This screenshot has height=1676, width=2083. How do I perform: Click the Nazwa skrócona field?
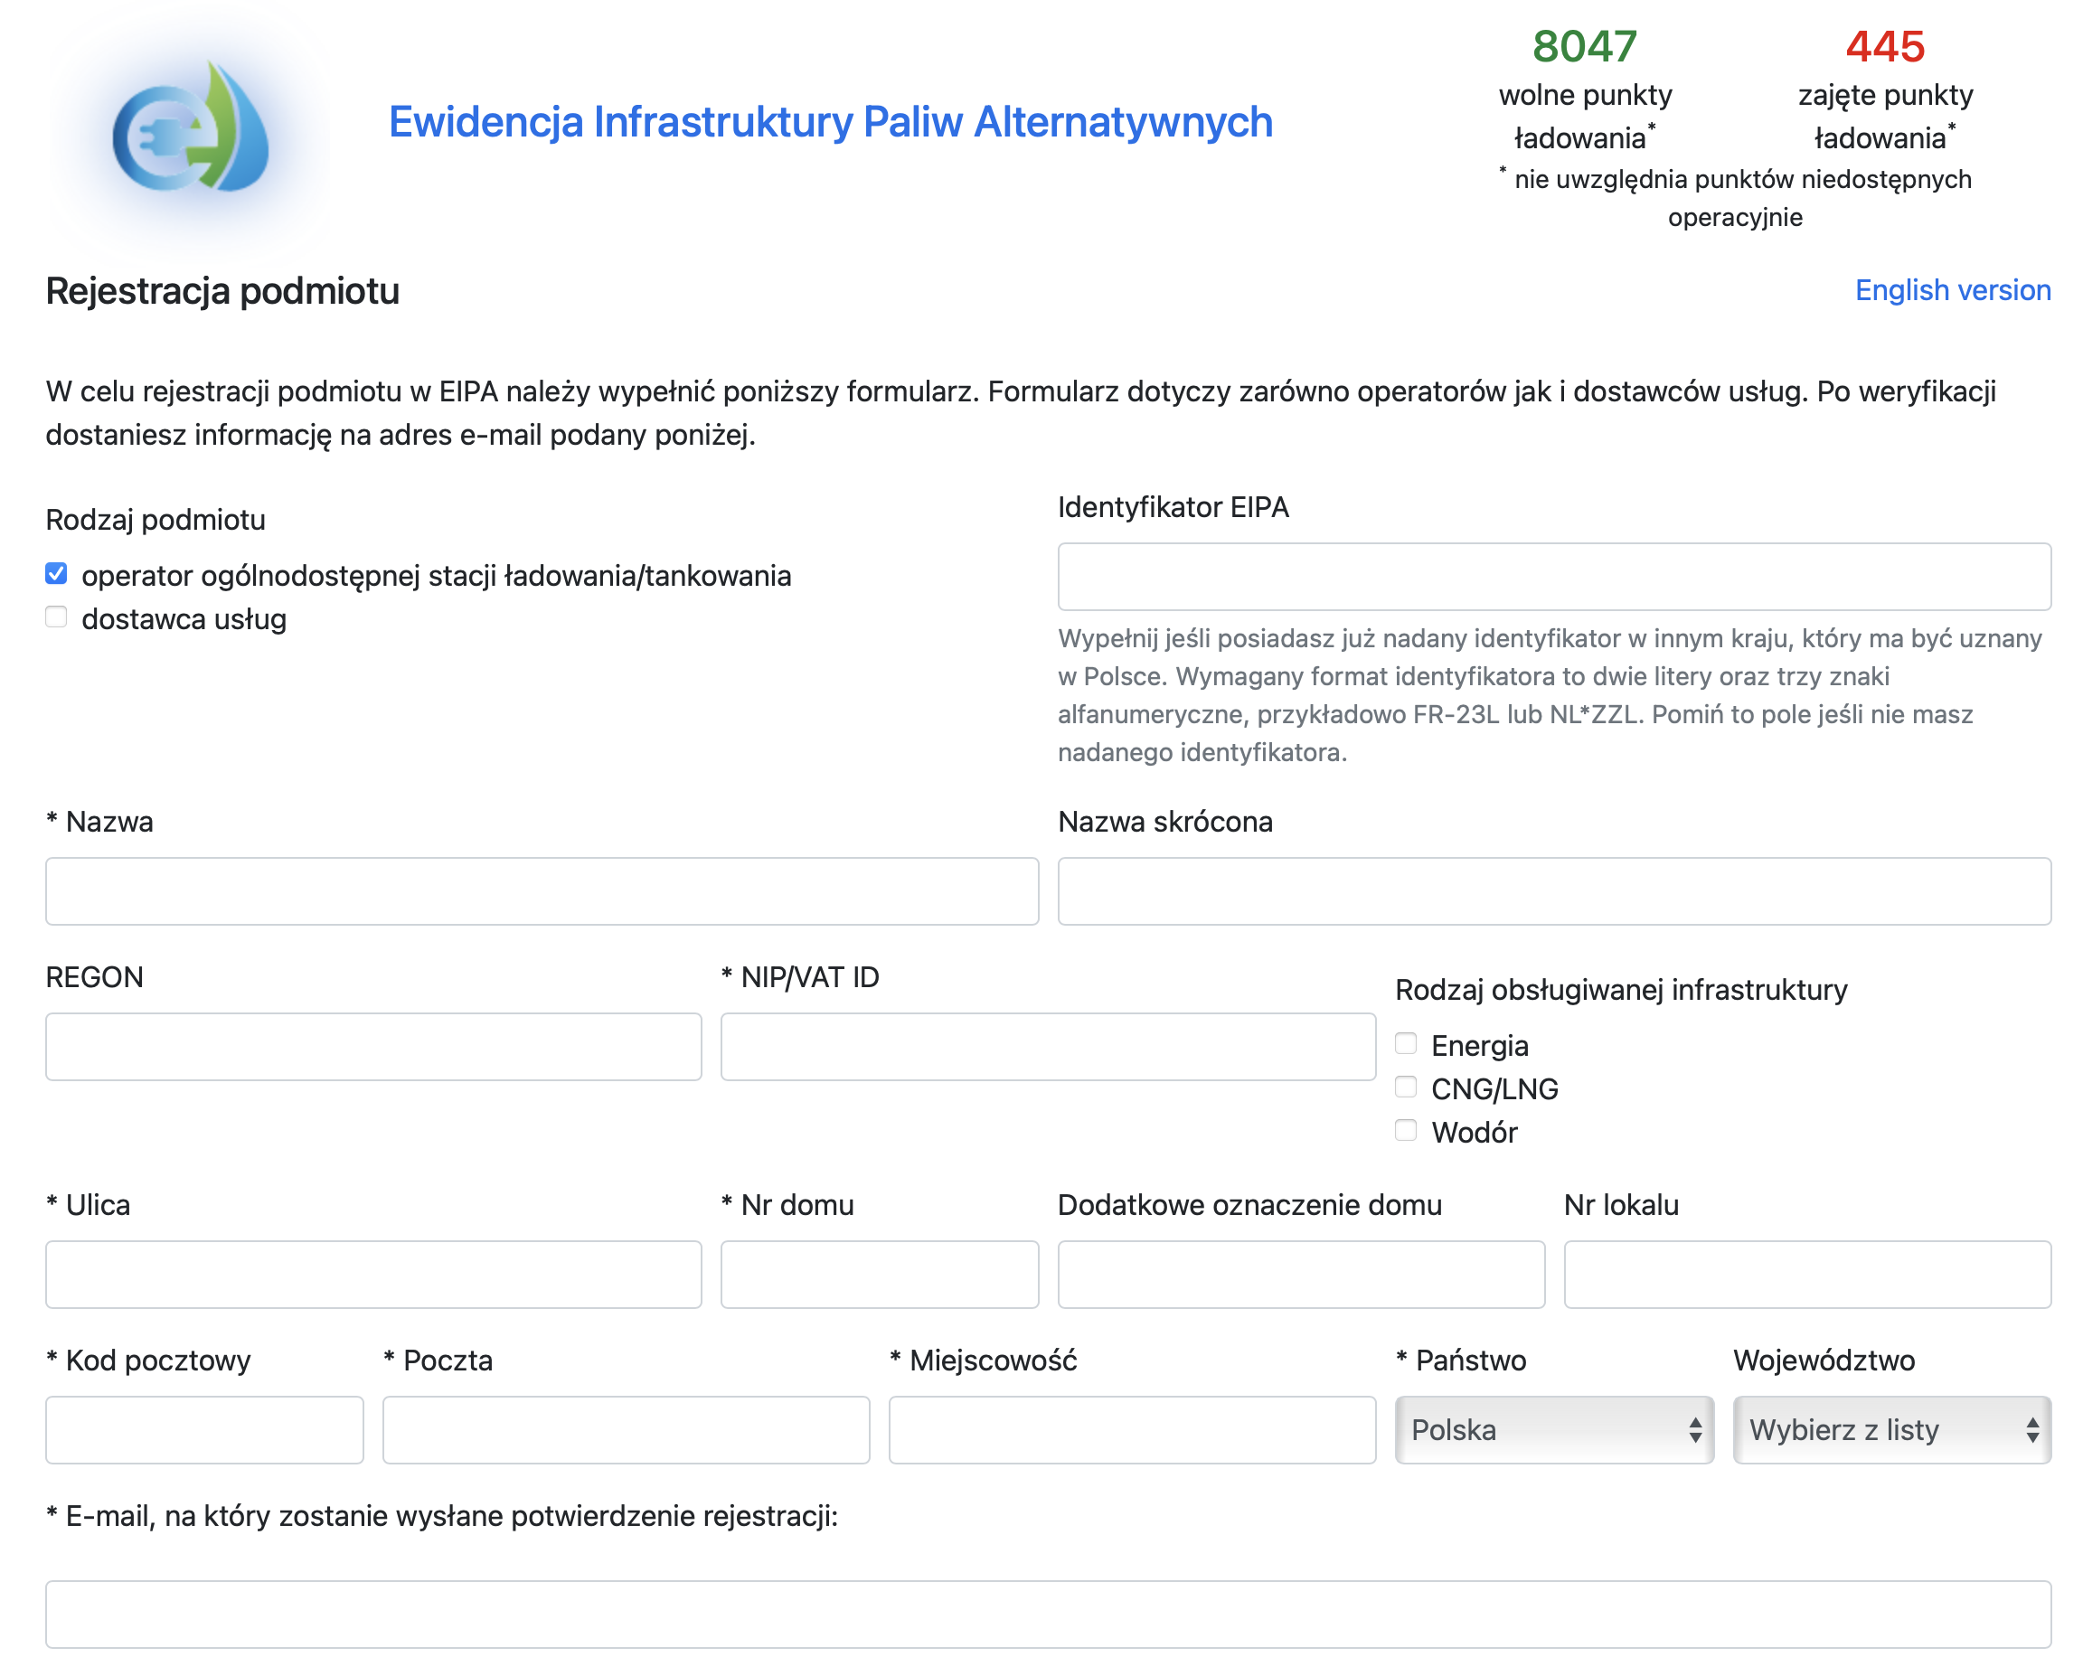1553,891
